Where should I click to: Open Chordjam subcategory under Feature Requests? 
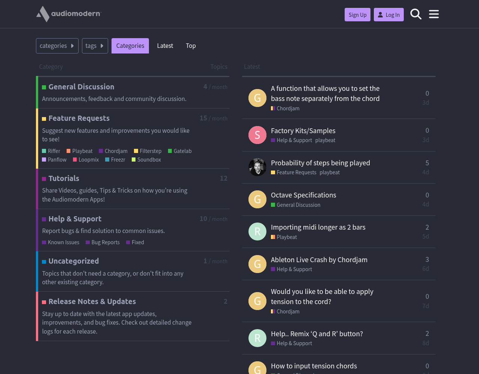tap(113, 151)
